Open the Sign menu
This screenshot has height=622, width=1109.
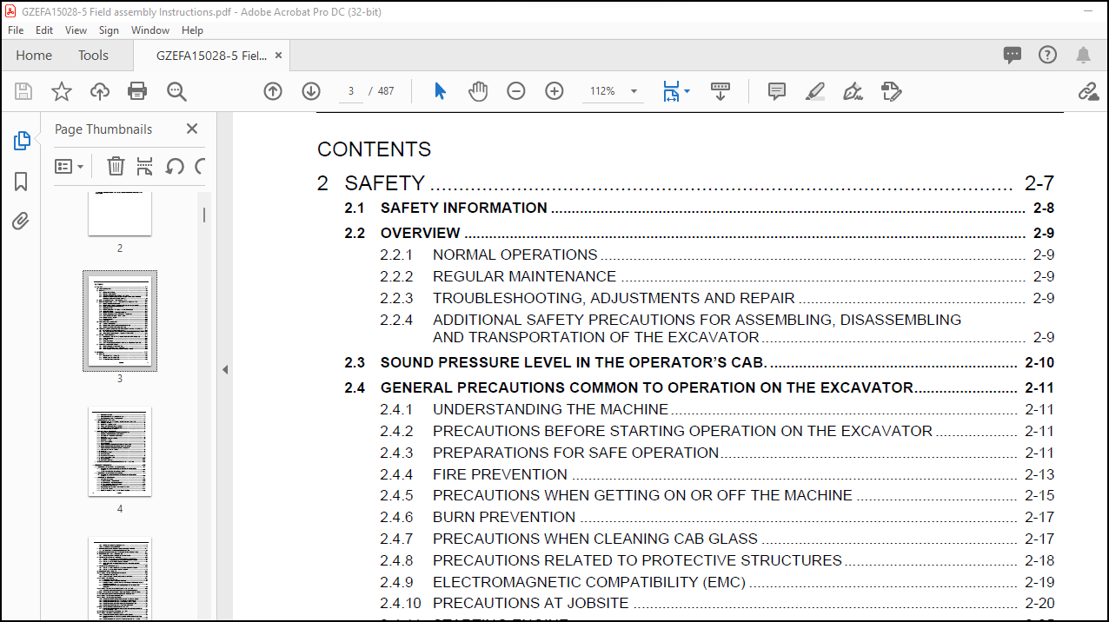(x=109, y=30)
